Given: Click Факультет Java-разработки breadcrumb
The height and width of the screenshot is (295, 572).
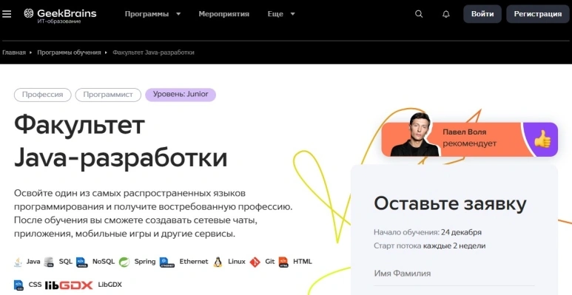Looking at the screenshot, I should pyautogui.click(x=153, y=52).
